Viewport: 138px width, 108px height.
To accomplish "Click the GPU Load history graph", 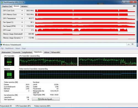I will [x=85, y=30].
